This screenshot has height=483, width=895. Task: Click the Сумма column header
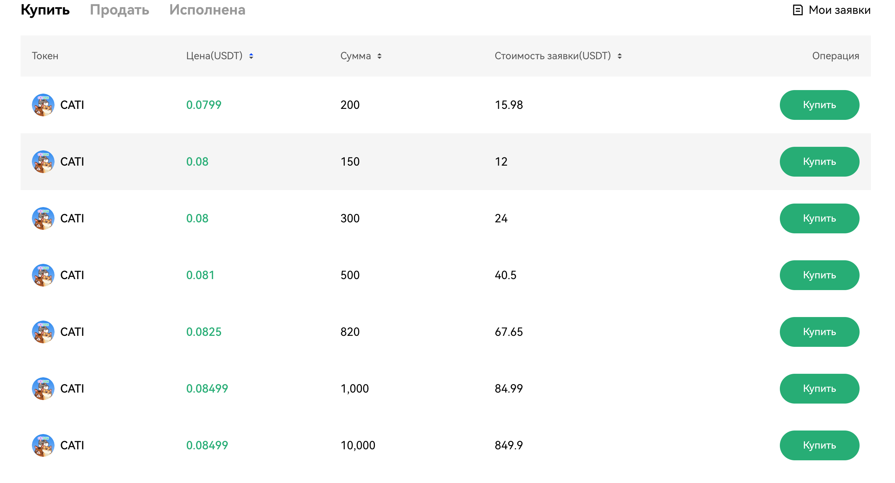tap(356, 56)
